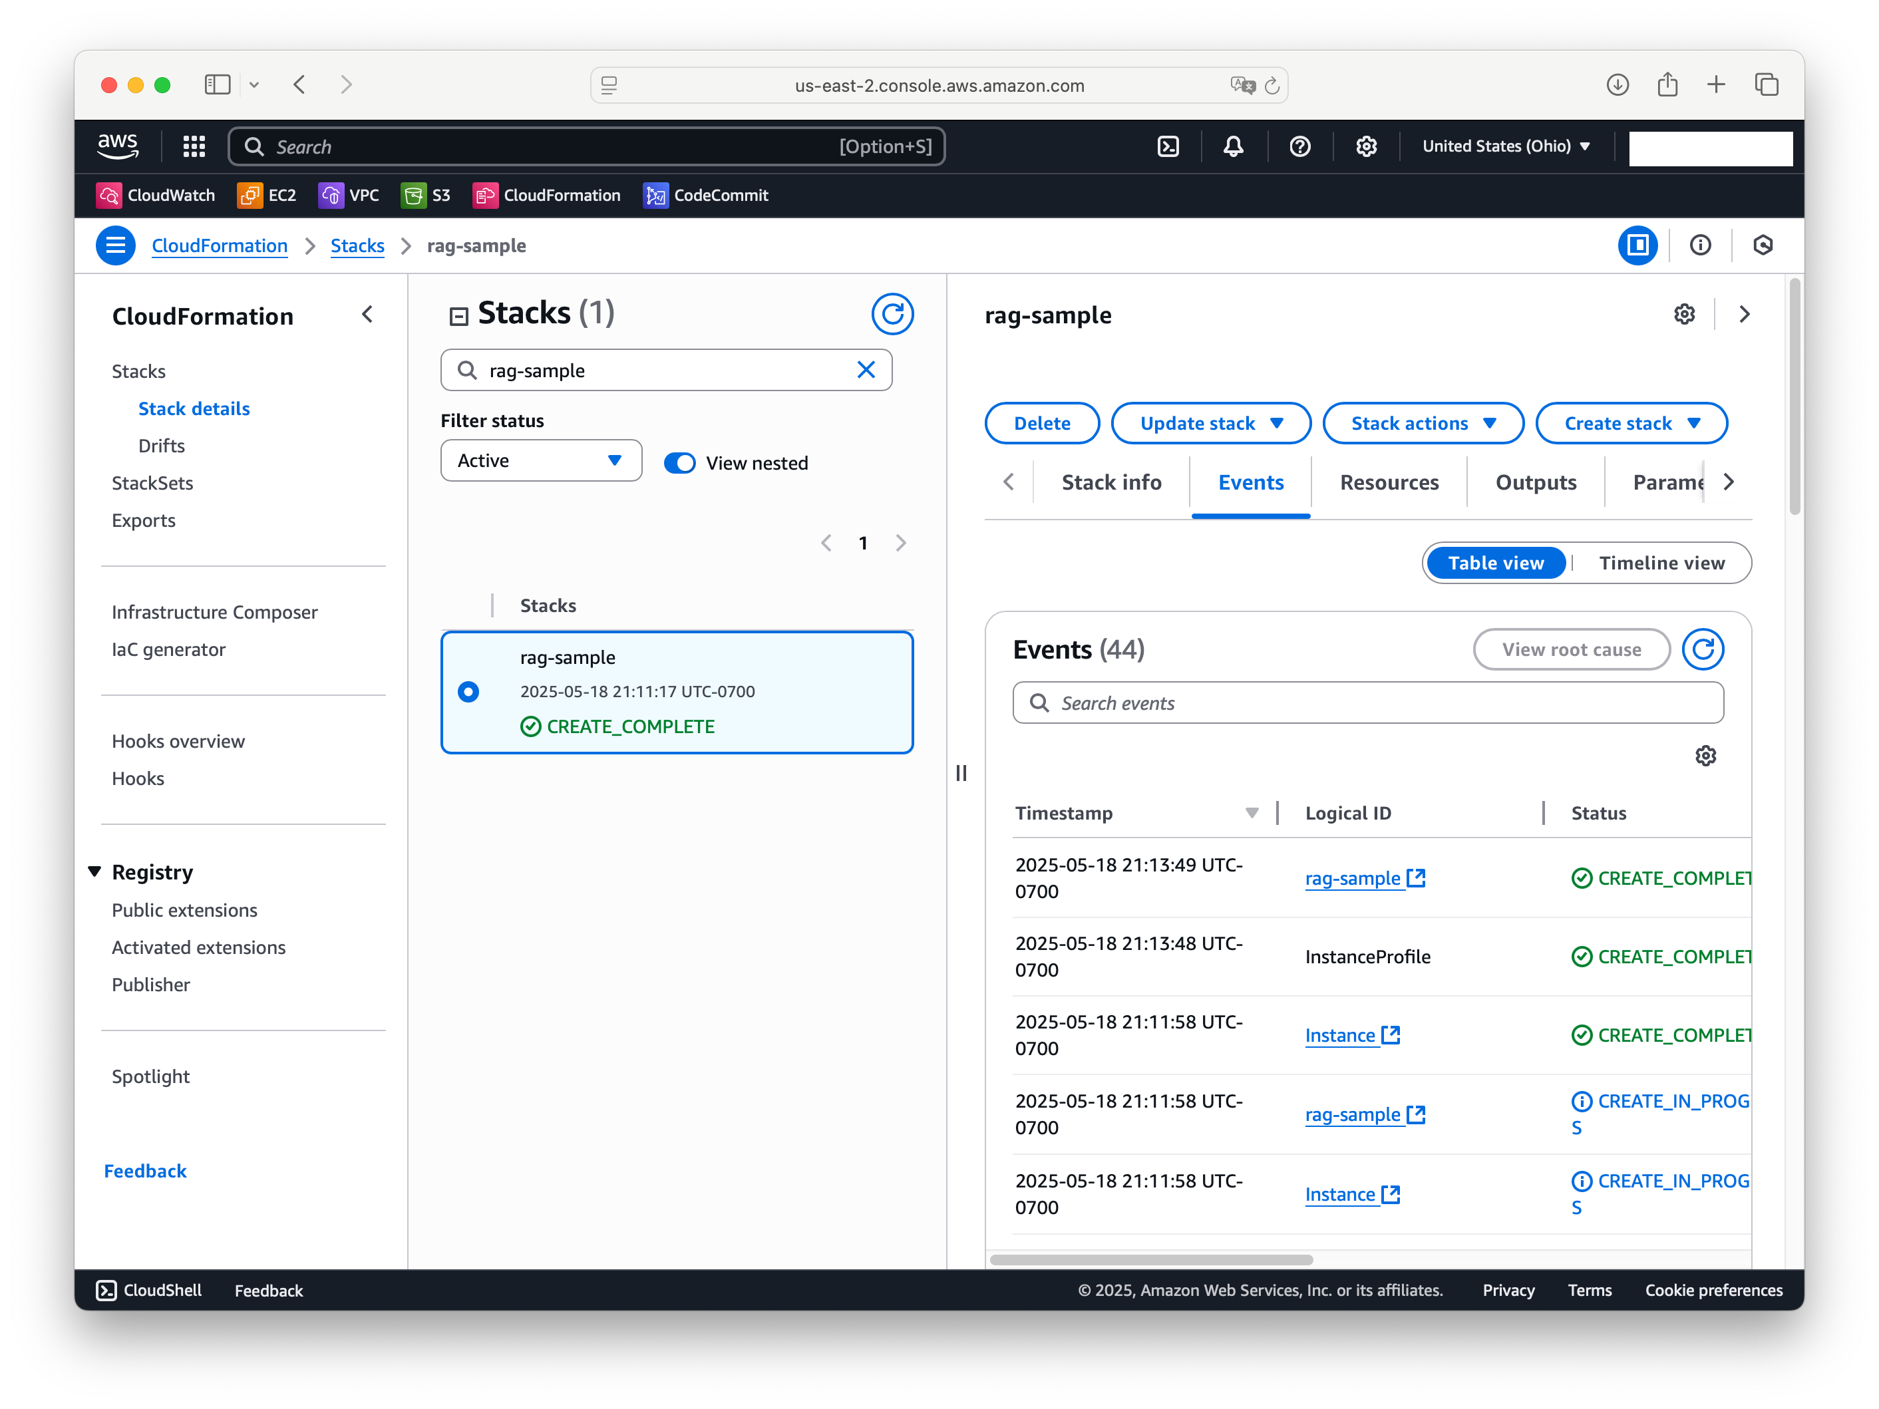The height and width of the screenshot is (1409, 1879).
Task: Toggle the split-panel view icon
Action: (1637, 245)
